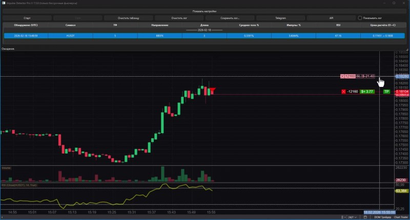Click the 3.6044% impulse cell
The image size is (410, 220).
tap(294, 36)
